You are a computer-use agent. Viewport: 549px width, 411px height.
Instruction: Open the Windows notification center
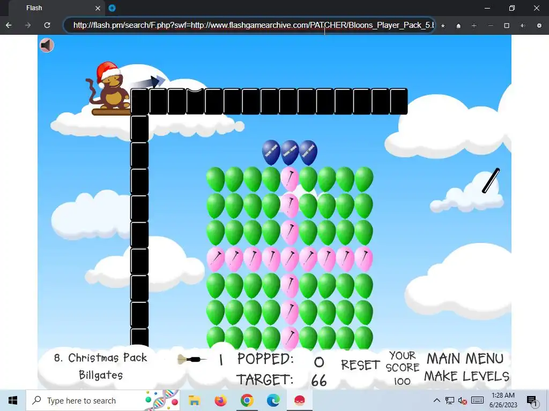tap(532, 401)
